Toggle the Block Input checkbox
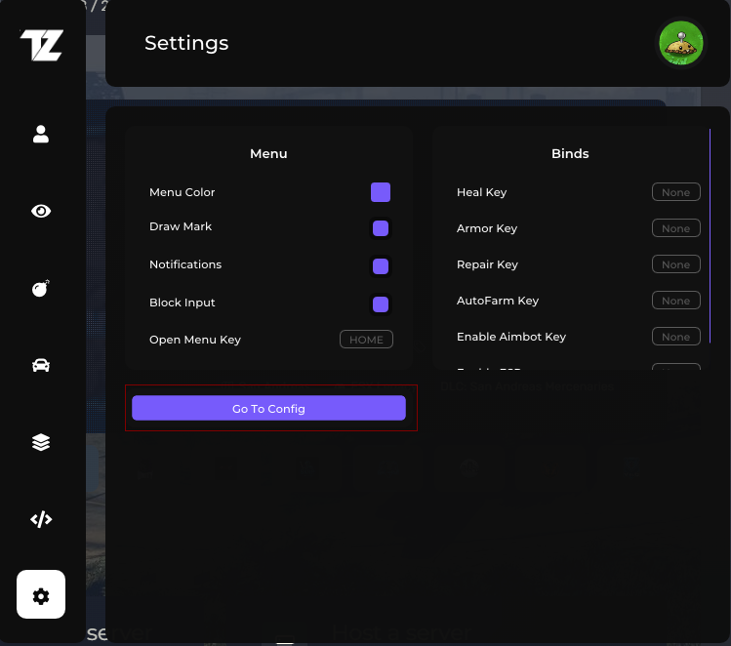Viewport: 731px width, 646px height. (381, 304)
